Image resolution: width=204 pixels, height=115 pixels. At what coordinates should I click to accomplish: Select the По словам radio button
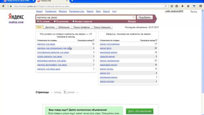pos(38,21)
